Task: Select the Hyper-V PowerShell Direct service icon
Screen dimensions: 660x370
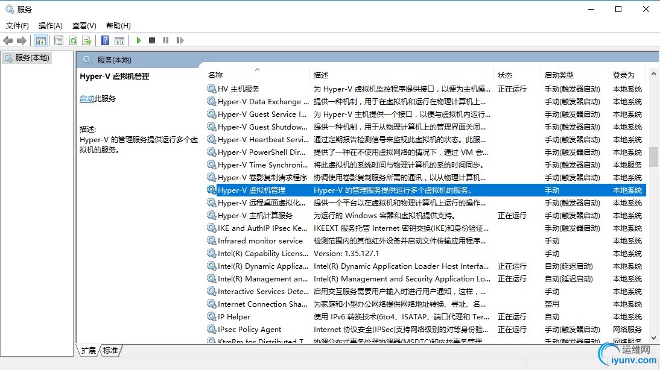Action: pos(211,152)
